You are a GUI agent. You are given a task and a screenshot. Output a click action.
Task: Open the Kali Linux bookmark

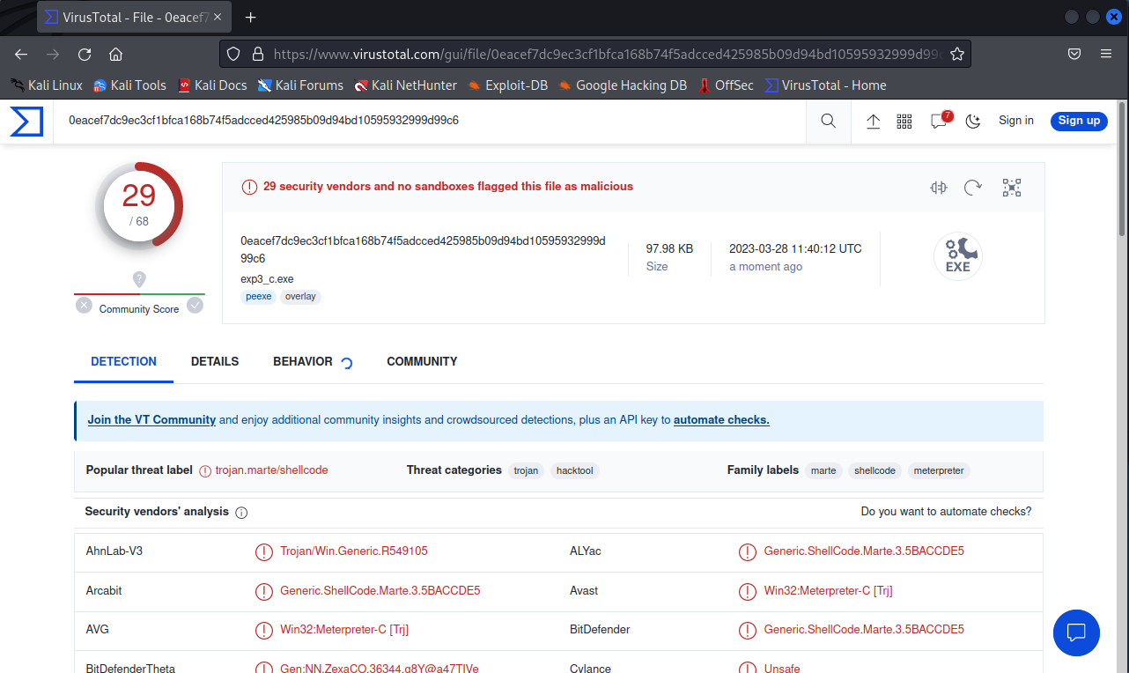pos(46,85)
